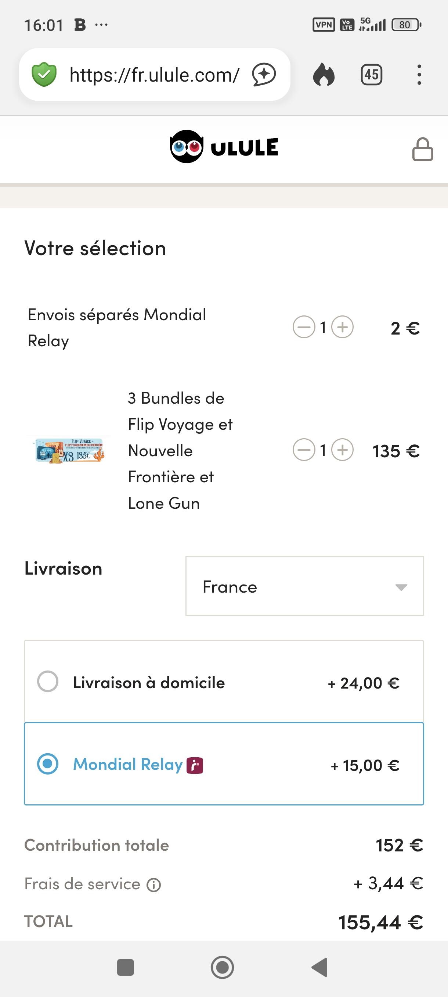The image size is (448, 997).
Task: Tap the fire burn-data icon
Action: pyautogui.click(x=324, y=74)
